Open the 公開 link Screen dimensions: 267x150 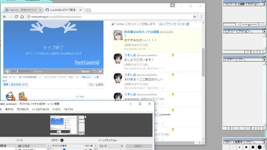pos(96,77)
